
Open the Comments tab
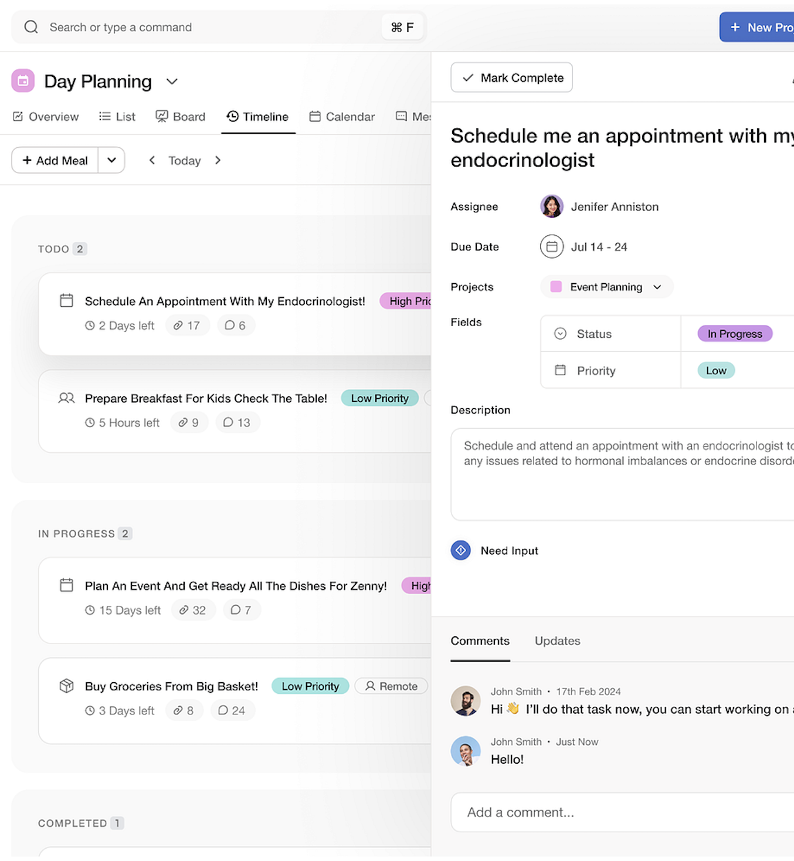pos(480,641)
